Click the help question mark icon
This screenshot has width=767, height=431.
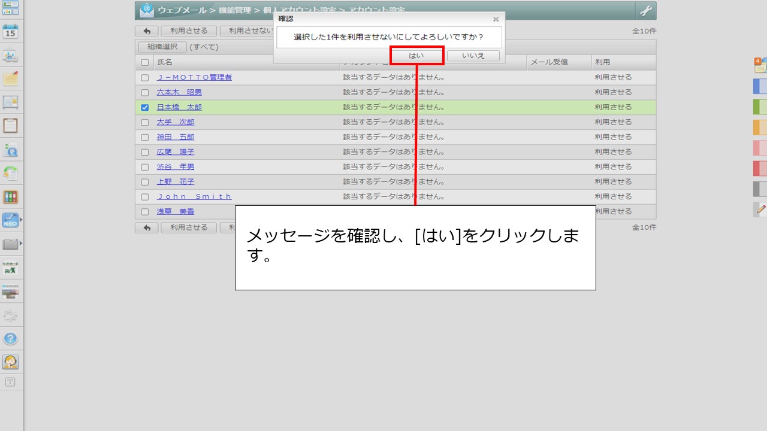coord(10,339)
